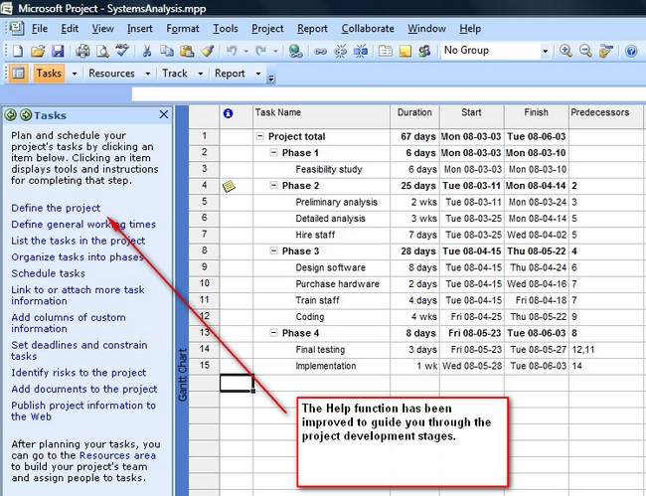Image resolution: width=646 pixels, height=496 pixels.
Task: Click the note icon on Phase 2 row
Action: point(229,186)
